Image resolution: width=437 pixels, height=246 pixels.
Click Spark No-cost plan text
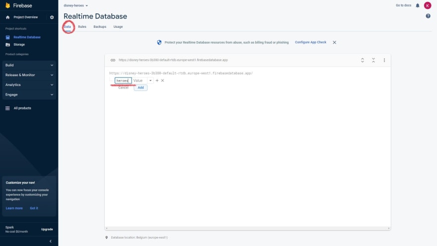coord(16,229)
